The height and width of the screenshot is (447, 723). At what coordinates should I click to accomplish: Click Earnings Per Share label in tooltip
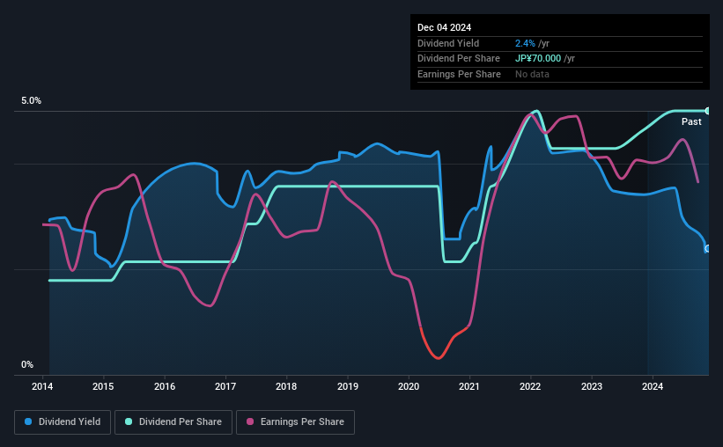[459, 74]
